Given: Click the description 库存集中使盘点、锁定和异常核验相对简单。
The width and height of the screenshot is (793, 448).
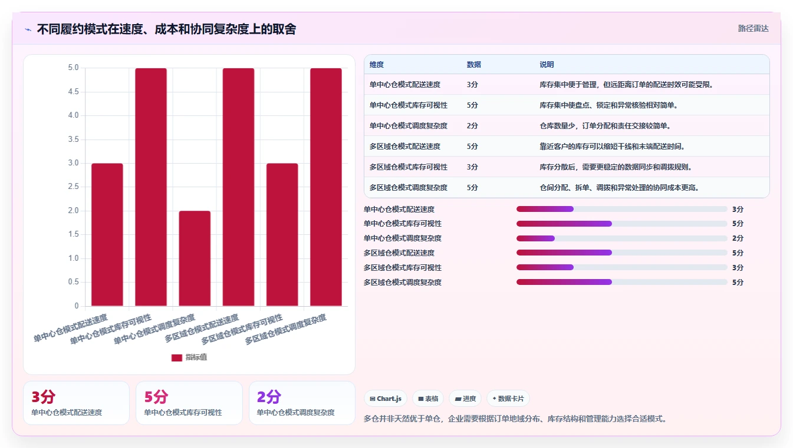Looking at the screenshot, I should (x=608, y=105).
